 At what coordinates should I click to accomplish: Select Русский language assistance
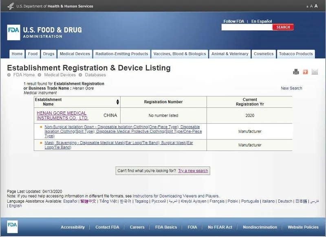(159, 201)
